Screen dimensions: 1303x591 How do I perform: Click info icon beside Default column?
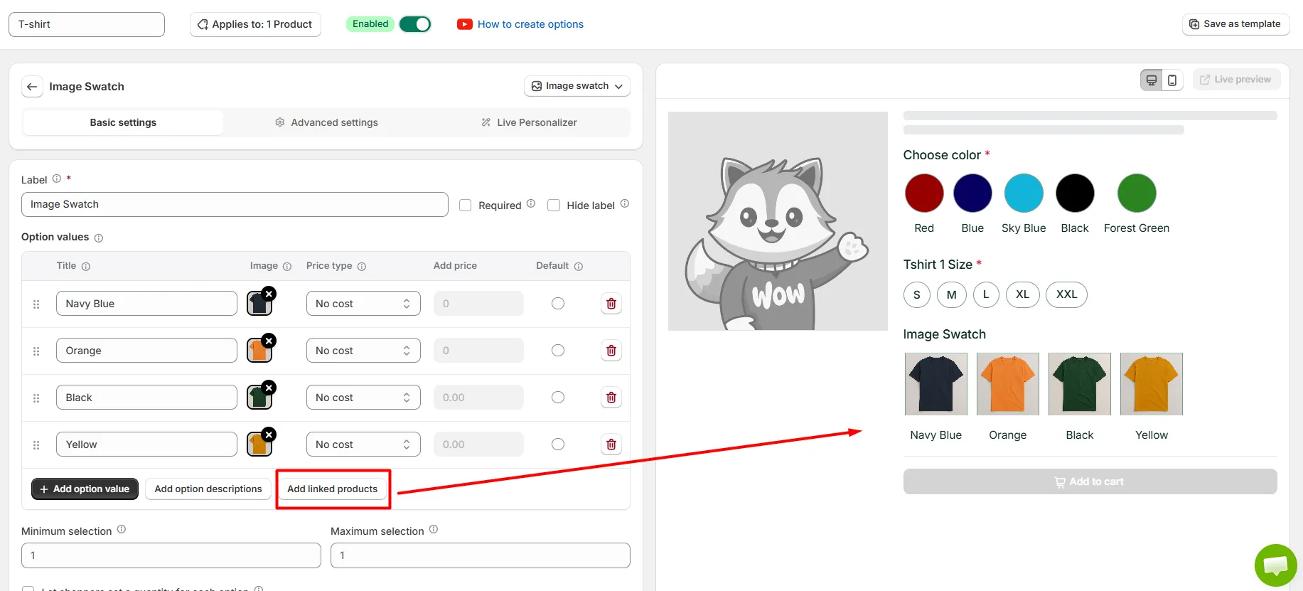point(579,267)
